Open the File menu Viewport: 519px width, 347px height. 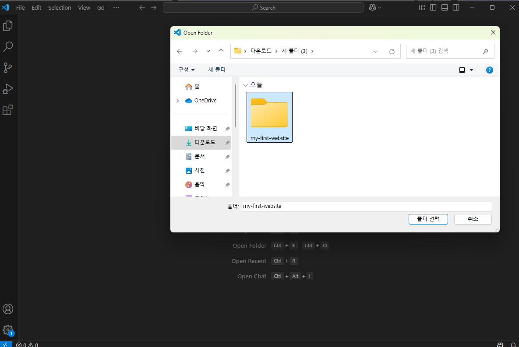[20, 7]
